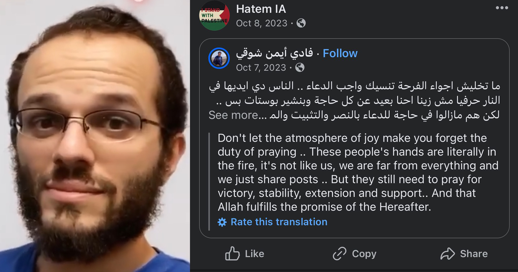Image resolution: width=518 pixels, height=272 pixels.
Task: Click the globe privacy icon beside Oct 8, 2023
Action: click(301, 23)
